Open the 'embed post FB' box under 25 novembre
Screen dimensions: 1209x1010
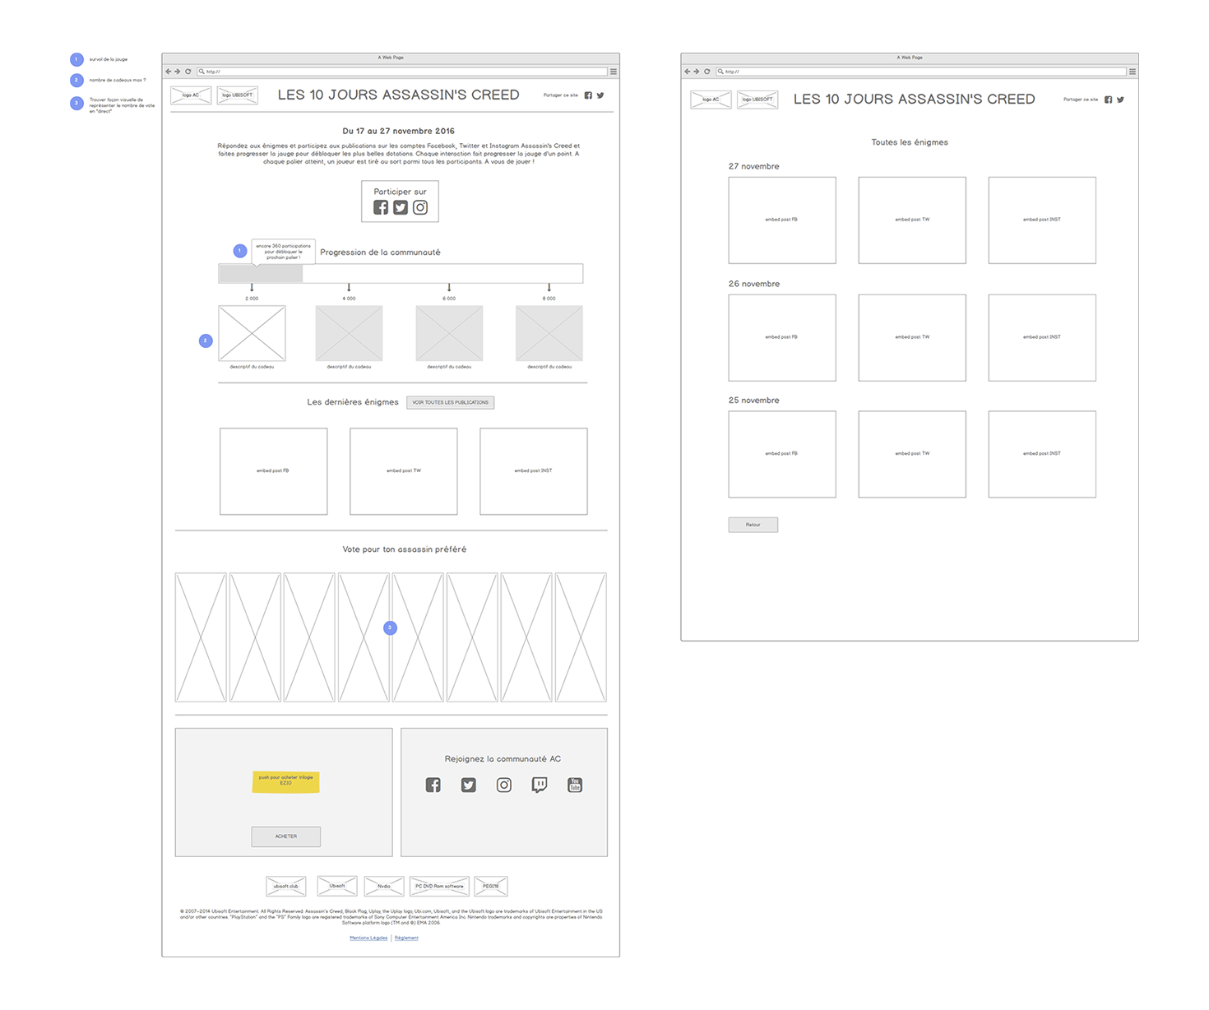782,455
